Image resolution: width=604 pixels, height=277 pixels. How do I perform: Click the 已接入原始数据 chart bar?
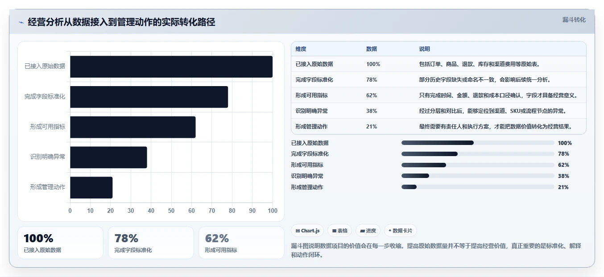(171, 66)
